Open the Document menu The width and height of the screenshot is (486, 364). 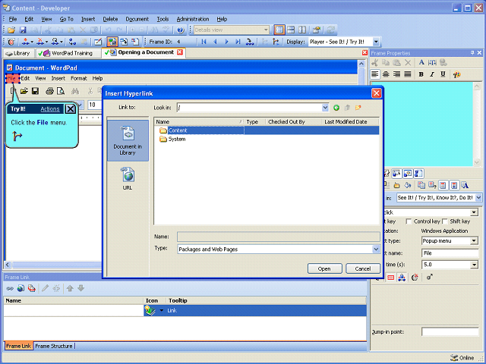[137, 19]
